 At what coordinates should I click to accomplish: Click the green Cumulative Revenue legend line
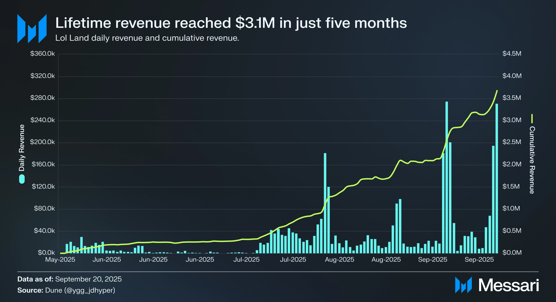click(x=532, y=119)
